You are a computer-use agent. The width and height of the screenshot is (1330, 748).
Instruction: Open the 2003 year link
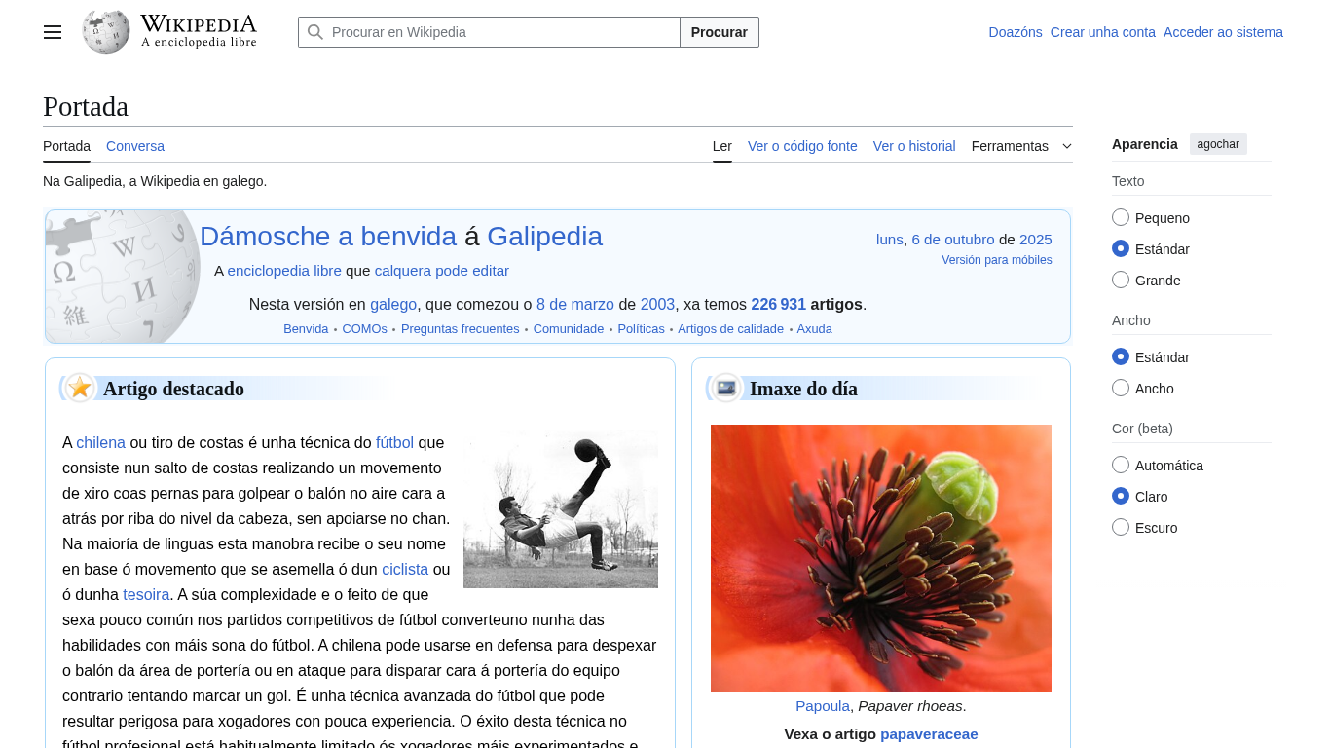pyautogui.click(x=657, y=305)
